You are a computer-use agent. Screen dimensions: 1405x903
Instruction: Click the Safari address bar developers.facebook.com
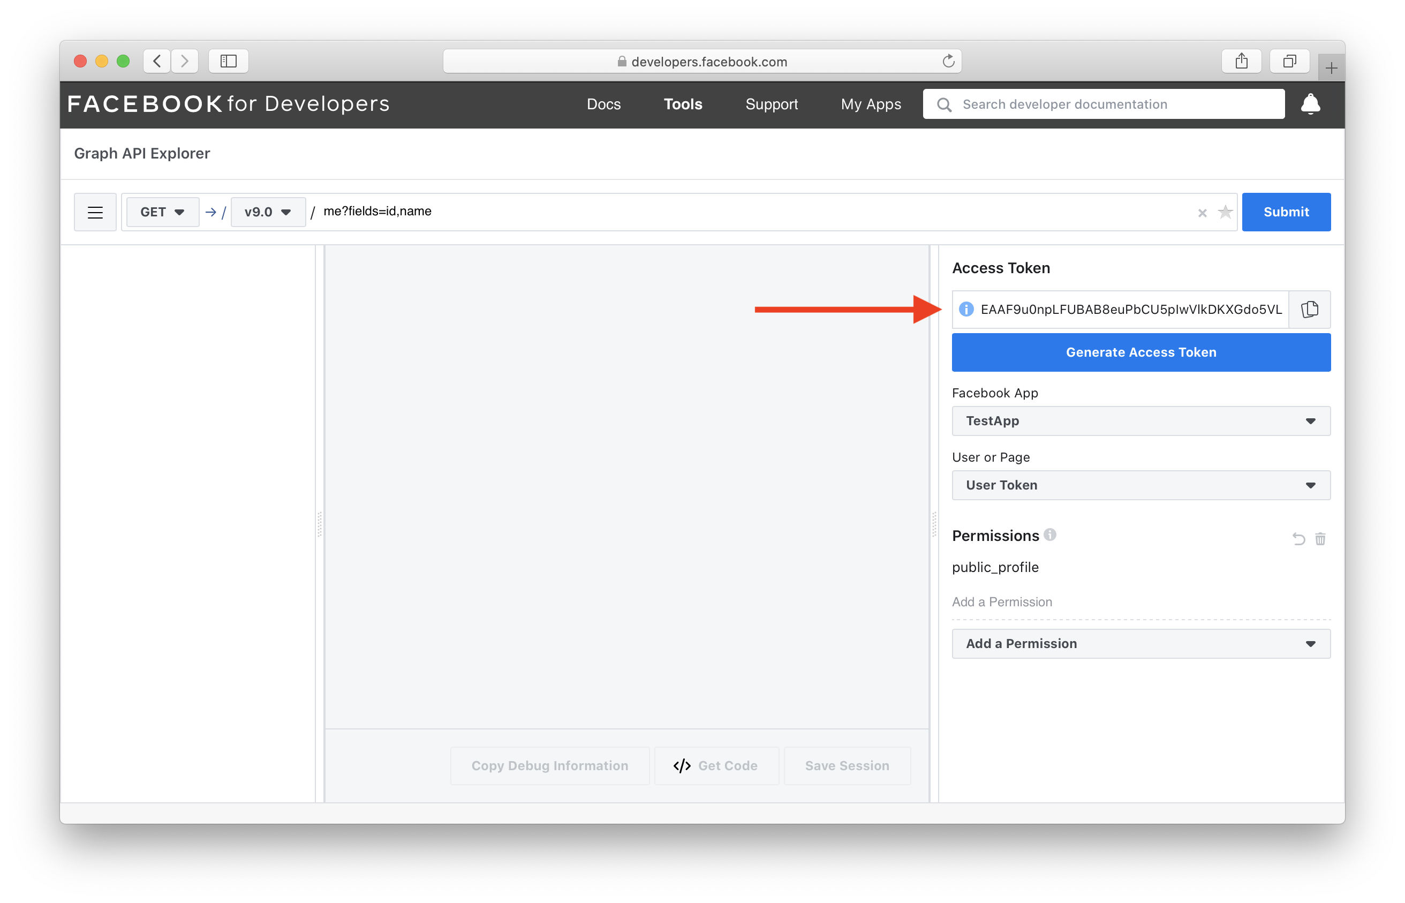point(701,61)
